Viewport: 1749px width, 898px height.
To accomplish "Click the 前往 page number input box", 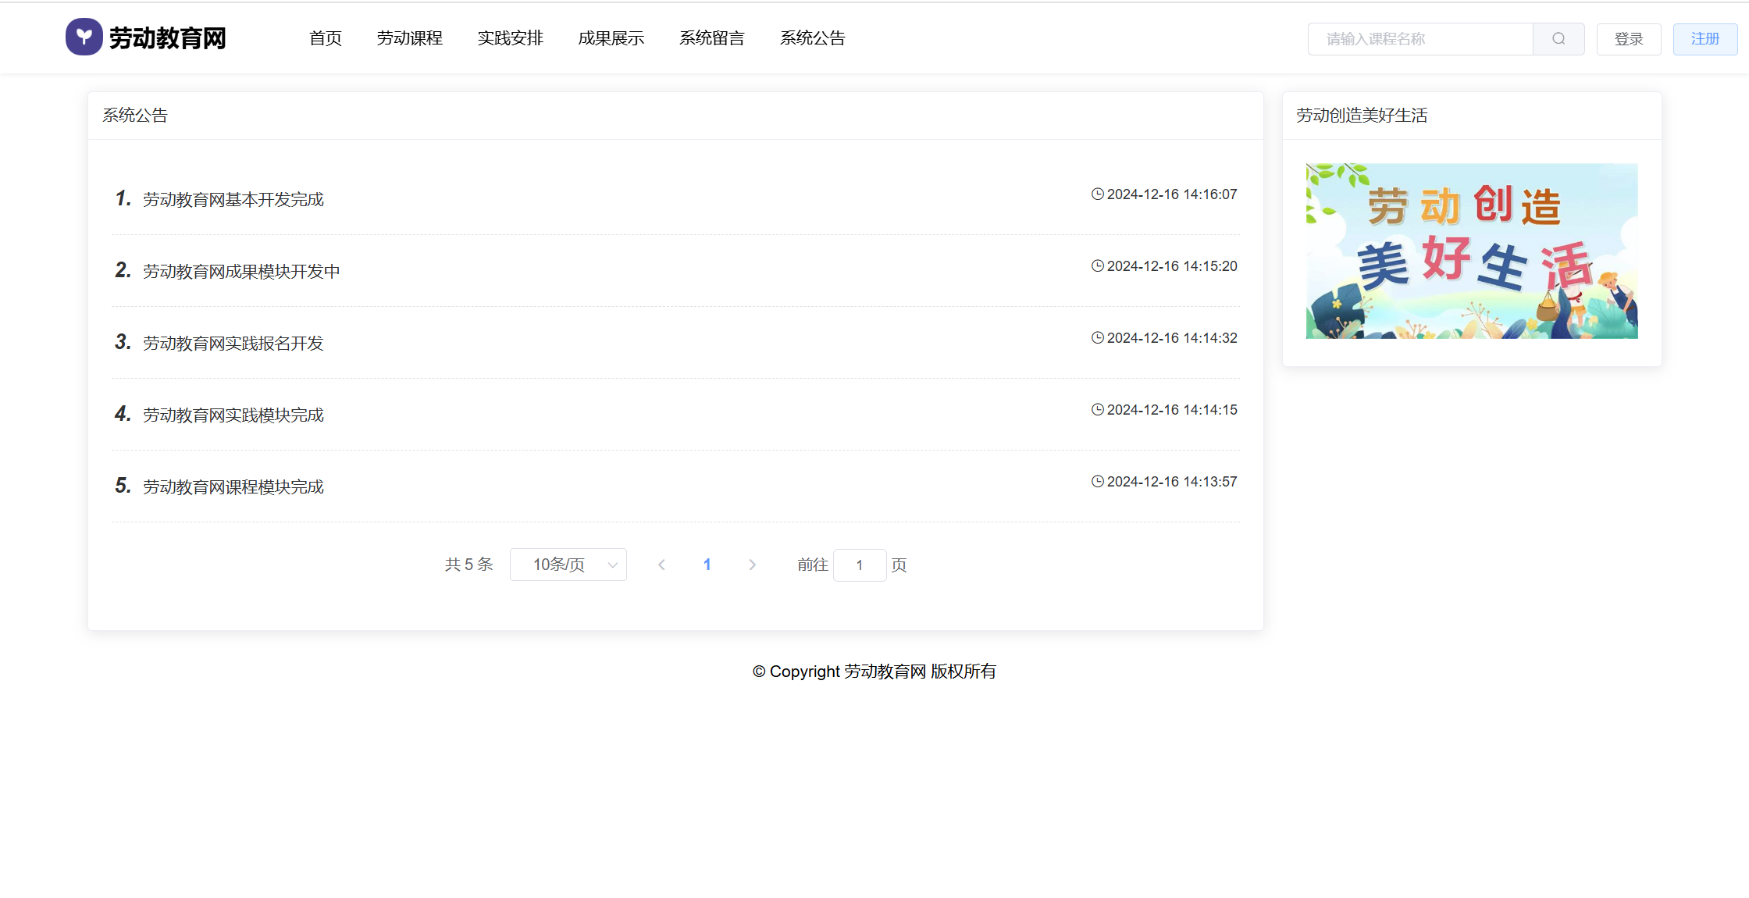I will (859, 565).
